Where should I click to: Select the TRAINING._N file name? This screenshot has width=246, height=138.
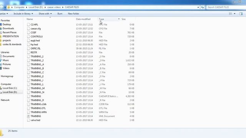coord(37,92)
